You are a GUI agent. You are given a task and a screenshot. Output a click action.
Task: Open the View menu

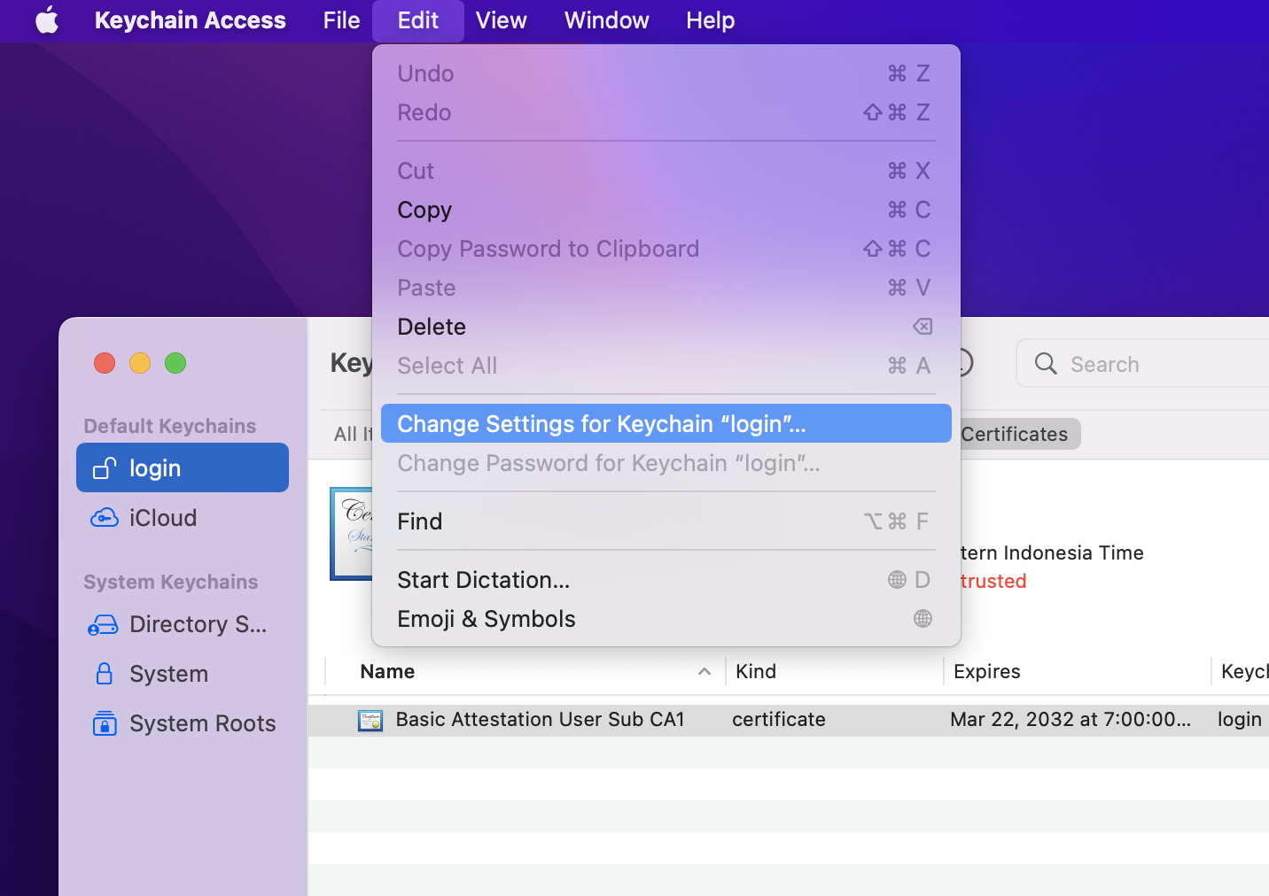501,19
